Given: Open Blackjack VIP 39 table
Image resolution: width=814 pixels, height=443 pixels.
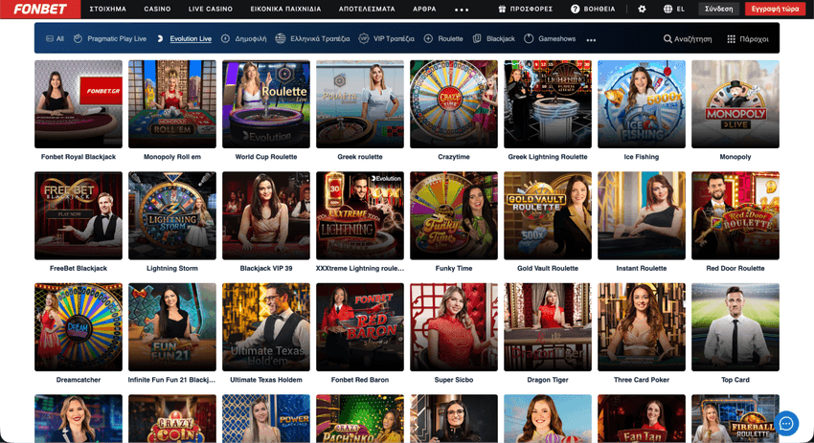Looking at the screenshot, I should pyautogui.click(x=266, y=216).
